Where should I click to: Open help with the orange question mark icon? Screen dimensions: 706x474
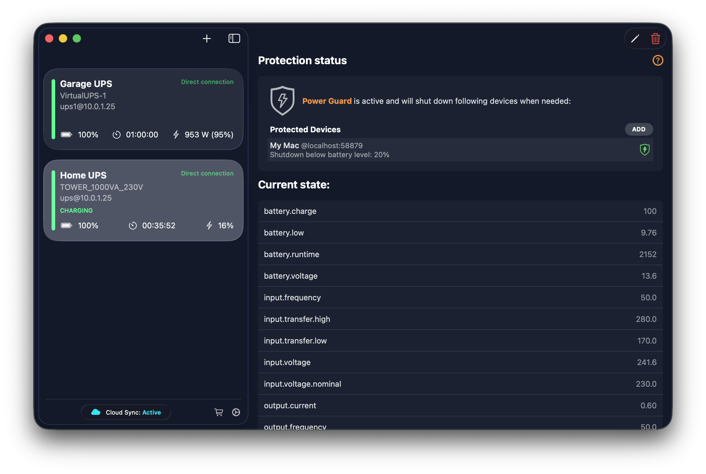(658, 61)
